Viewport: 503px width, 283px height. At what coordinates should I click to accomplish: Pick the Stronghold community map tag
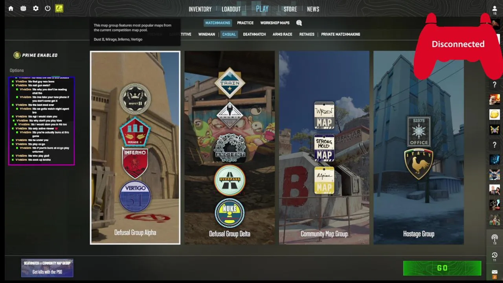pyautogui.click(x=324, y=148)
